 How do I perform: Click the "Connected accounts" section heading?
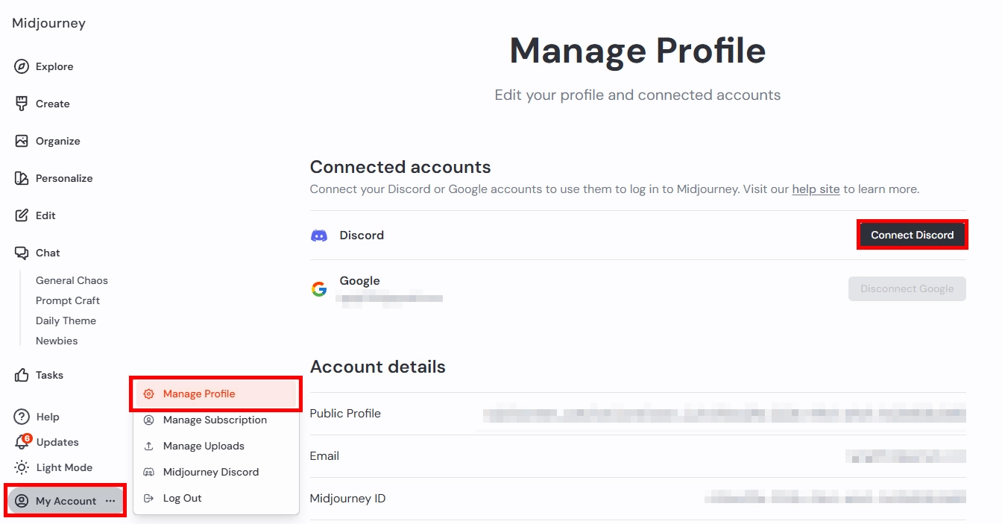pos(400,167)
